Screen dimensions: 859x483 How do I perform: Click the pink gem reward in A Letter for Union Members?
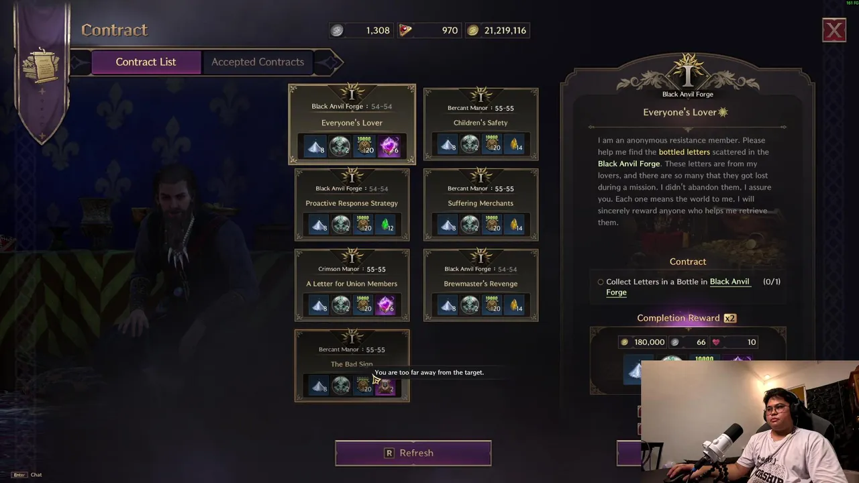tap(385, 305)
